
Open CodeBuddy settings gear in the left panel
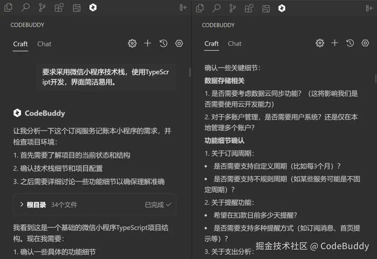pyautogui.click(x=132, y=43)
